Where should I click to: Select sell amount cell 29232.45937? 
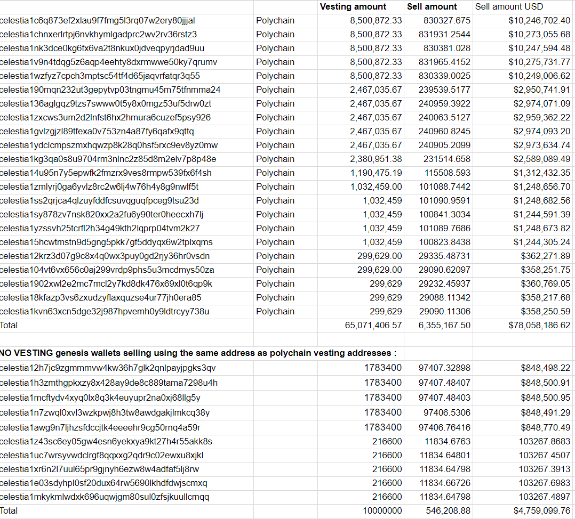tap(444, 284)
